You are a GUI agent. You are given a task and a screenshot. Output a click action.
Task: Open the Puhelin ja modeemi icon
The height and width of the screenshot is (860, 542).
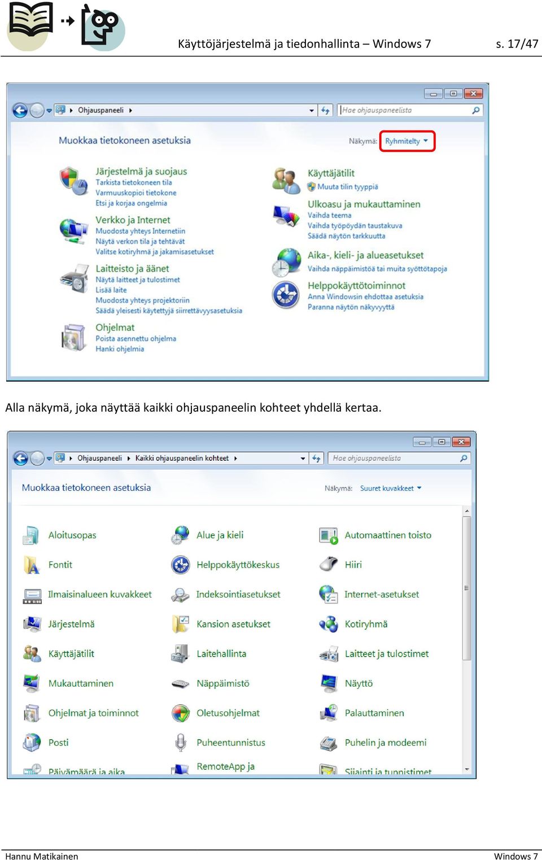(x=329, y=743)
